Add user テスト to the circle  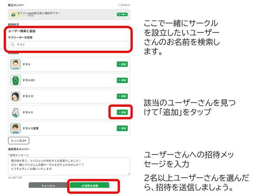click(122, 64)
